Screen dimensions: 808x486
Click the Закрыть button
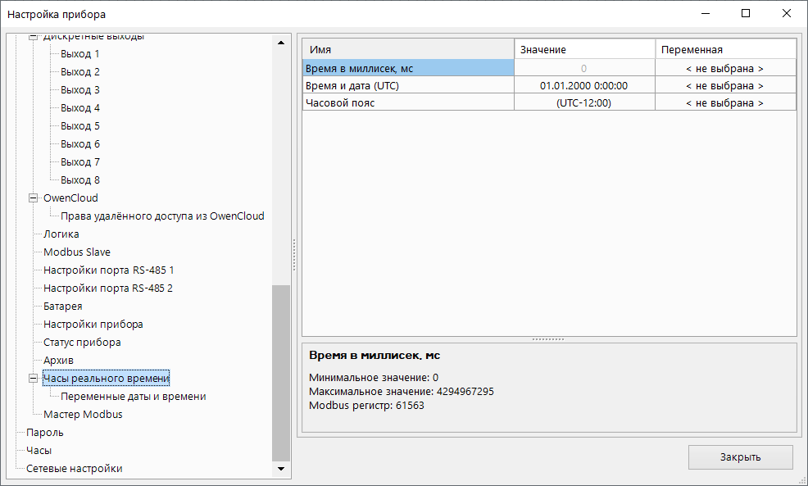(740, 457)
